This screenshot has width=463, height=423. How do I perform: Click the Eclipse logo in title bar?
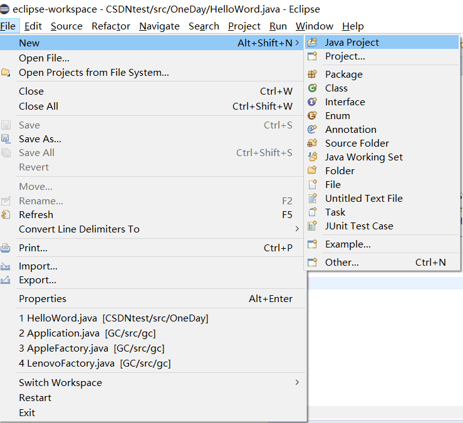coord(4,9)
